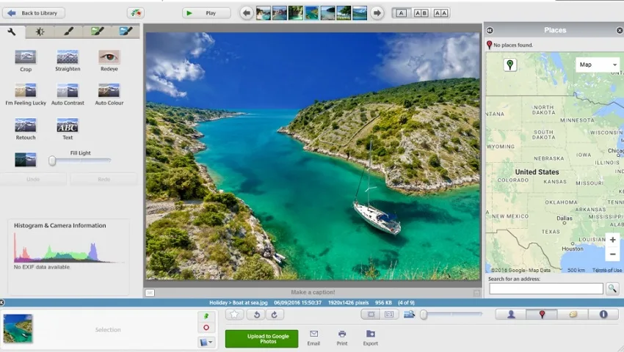The width and height of the screenshot is (624, 352).
Task: Show photo at actual size 1:1
Action: pyautogui.click(x=389, y=314)
